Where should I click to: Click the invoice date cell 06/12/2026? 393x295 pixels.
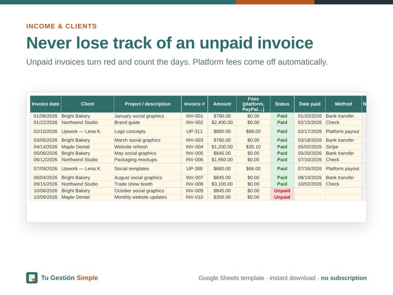click(x=46, y=160)
